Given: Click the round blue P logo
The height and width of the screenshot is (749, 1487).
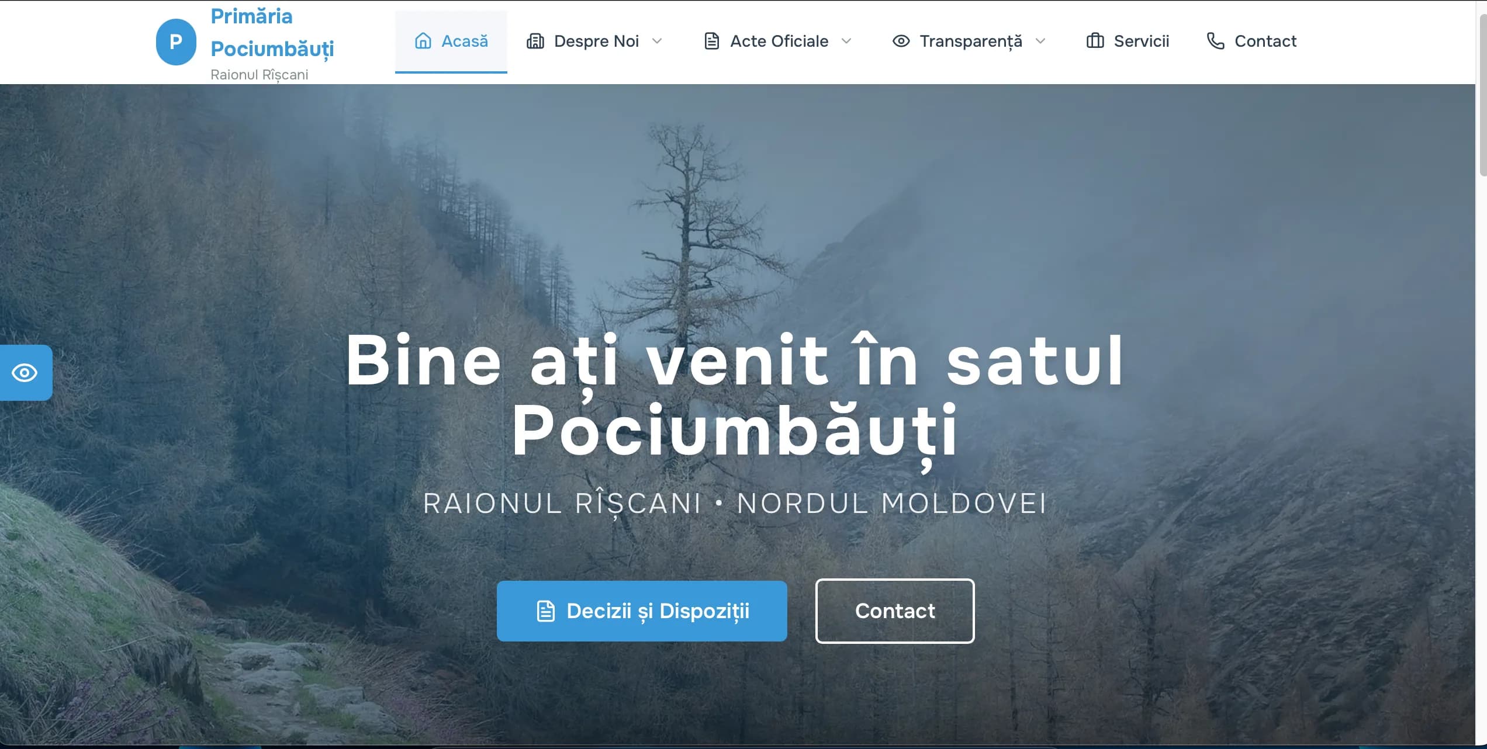Looking at the screenshot, I should [176, 41].
